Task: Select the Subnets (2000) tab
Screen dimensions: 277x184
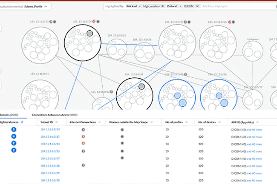Action: tap(10, 115)
